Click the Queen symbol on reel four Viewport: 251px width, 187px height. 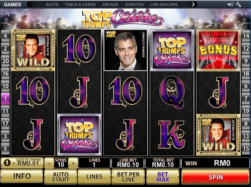[x=172, y=92]
